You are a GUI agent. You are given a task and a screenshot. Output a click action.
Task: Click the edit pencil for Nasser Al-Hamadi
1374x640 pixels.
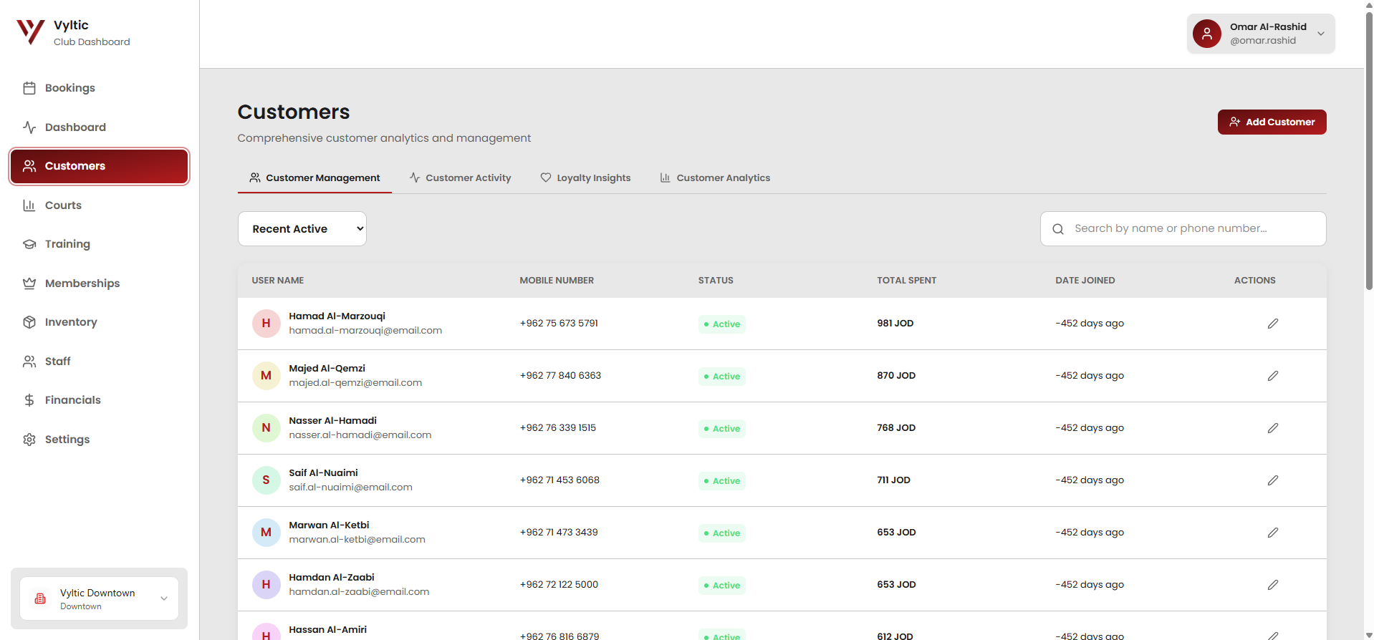(1272, 428)
